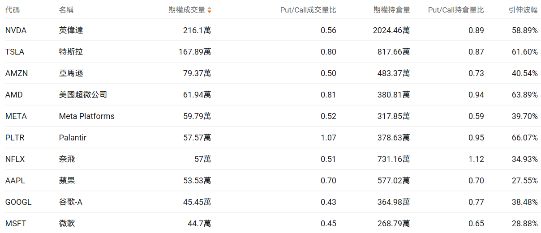
Task: Sort by Put/Call成交量比 header
Action: pos(308,10)
